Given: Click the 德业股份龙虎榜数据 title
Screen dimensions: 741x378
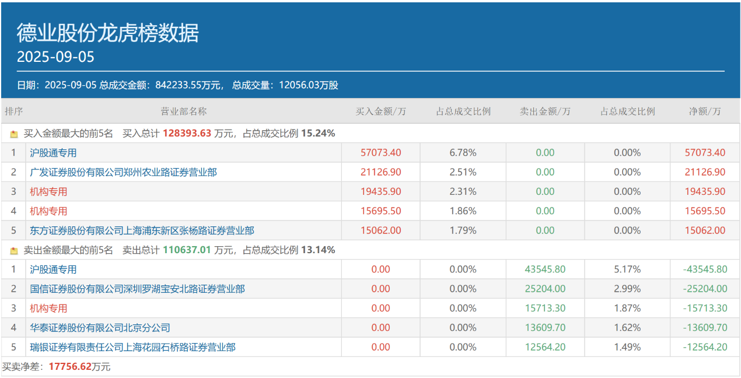Looking at the screenshot, I should [107, 33].
